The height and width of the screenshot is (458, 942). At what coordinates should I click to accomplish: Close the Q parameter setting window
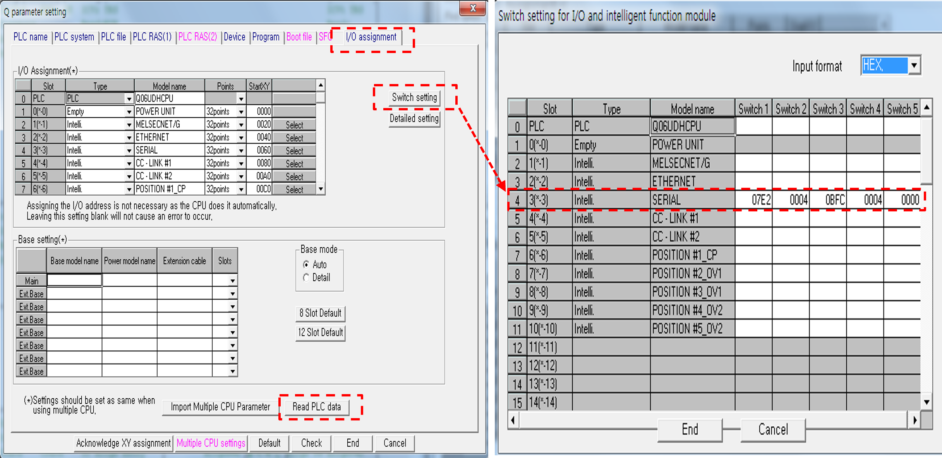(x=472, y=8)
